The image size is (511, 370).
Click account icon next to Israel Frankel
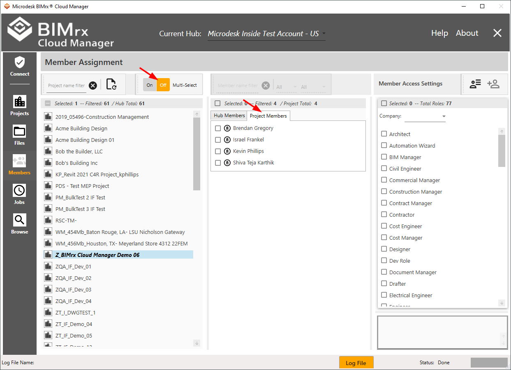pyautogui.click(x=227, y=140)
